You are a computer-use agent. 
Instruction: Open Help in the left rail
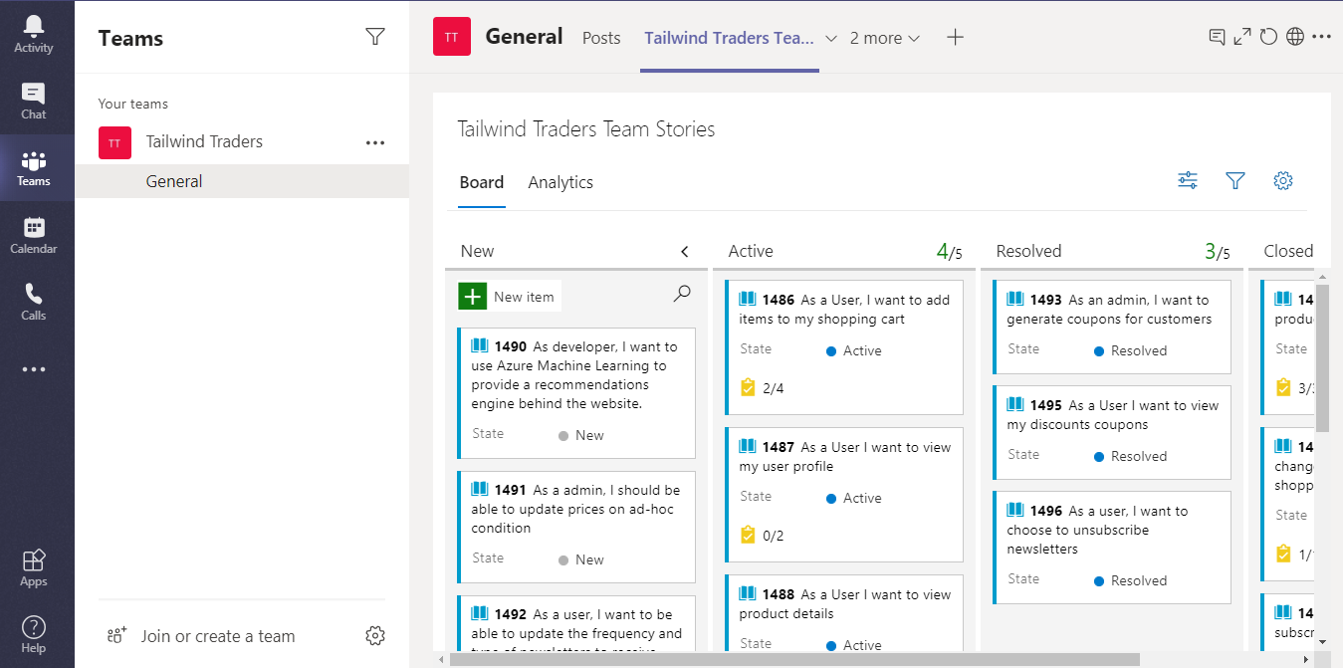click(34, 634)
